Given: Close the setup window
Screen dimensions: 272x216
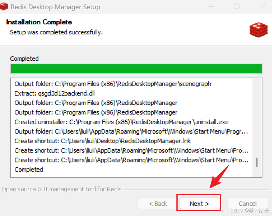Looking at the screenshot, I should [263, 6].
